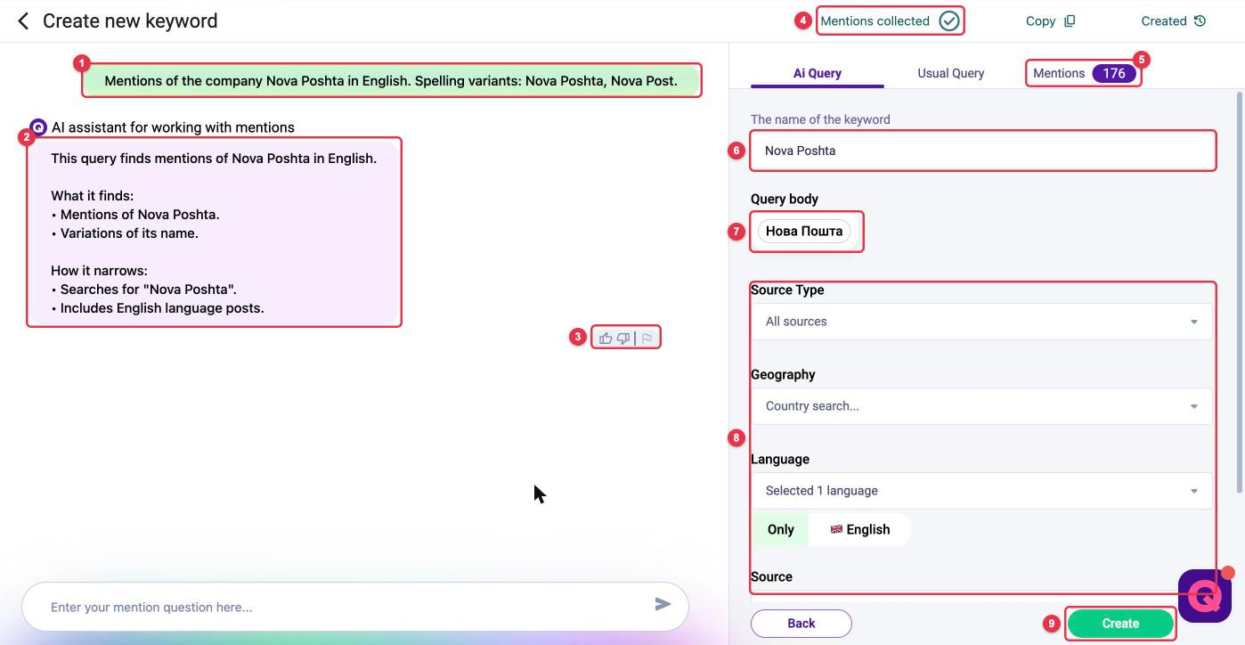Flag the AI assistant response
The width and height of the screenshot is (1245, 645).
[647, 338]
